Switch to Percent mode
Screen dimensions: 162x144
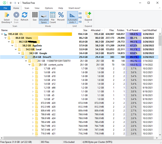point(61,17)
